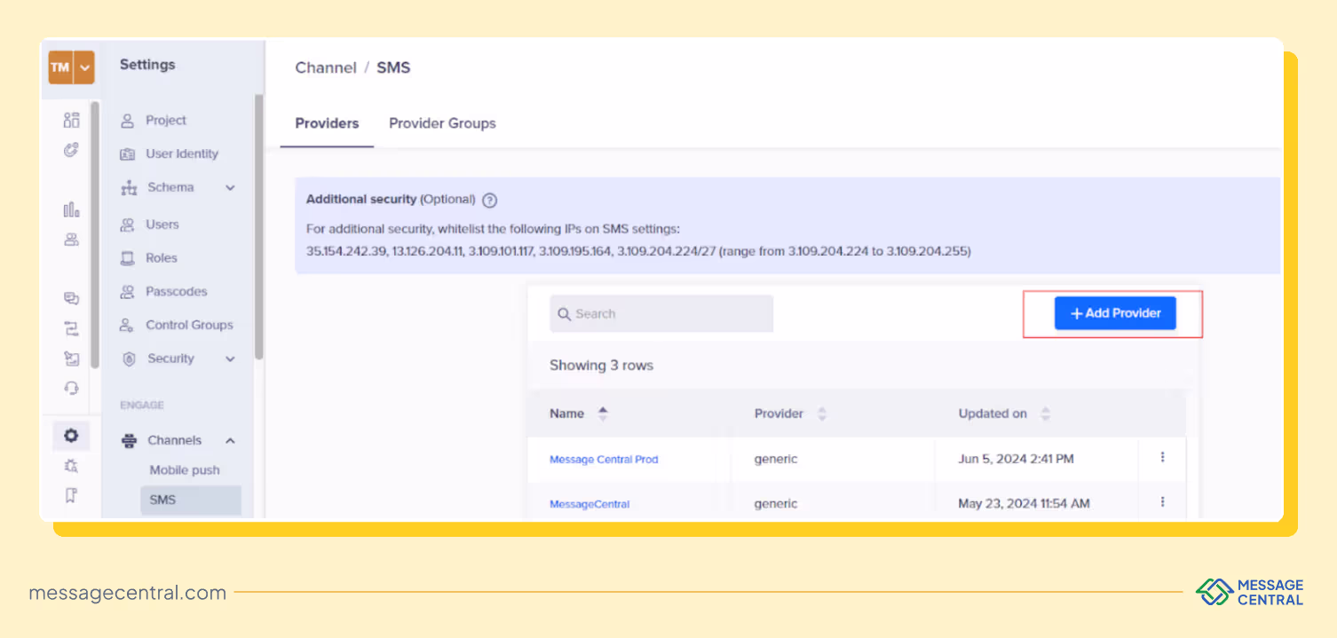Open the segments people icon in rail

coord(72,240)
